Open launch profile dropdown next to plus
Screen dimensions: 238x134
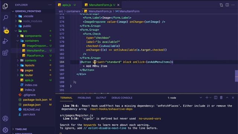(x=210, y=98)
